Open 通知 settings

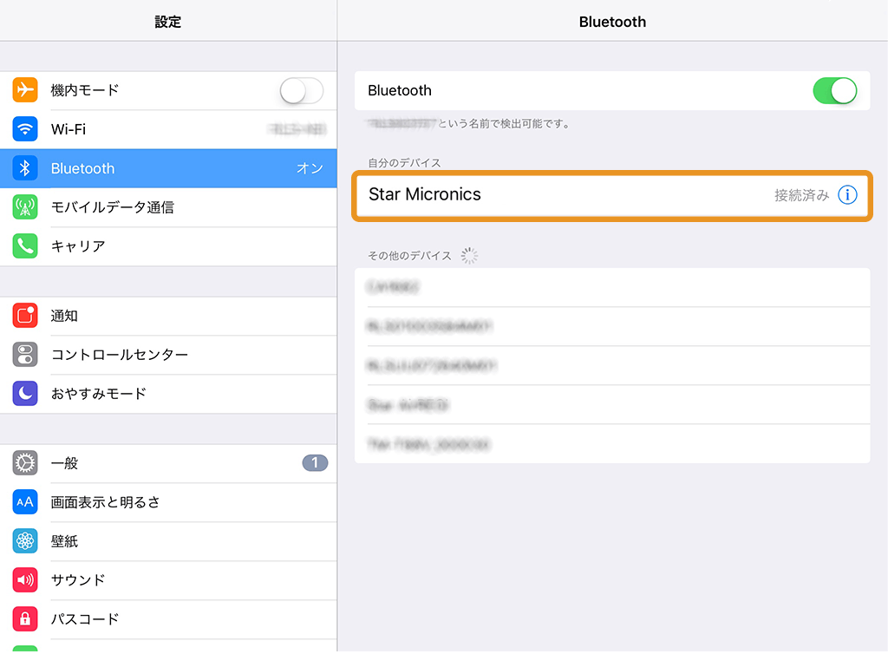point(168,316)
